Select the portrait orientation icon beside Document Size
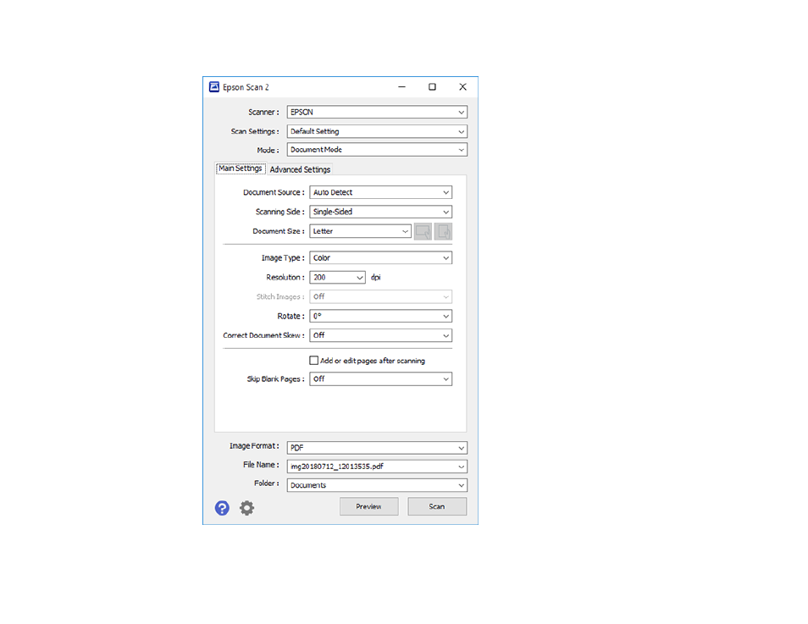This screenshot has height=624, width=808. coord(443,231)
